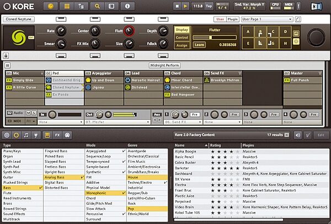The height and width of the screenshot is (224, 331).
Task: Click the Edit button in browser
Action: pyautogui.click(x=321, y=135)
